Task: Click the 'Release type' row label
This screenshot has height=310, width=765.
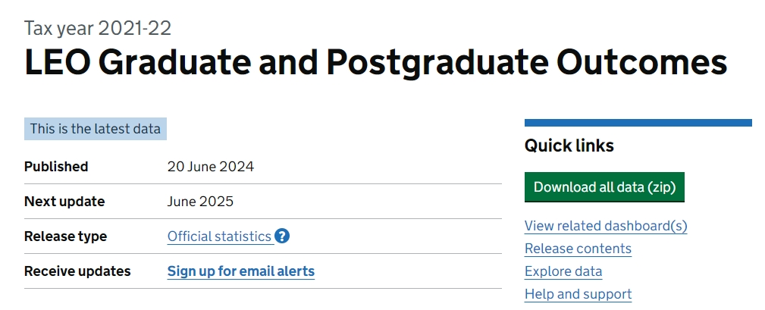Action: point(65,236)
